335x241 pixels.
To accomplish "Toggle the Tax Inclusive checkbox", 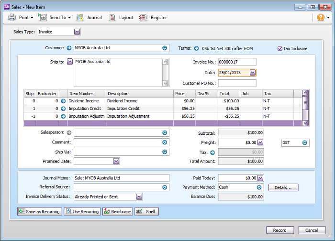I will point(280,48).
